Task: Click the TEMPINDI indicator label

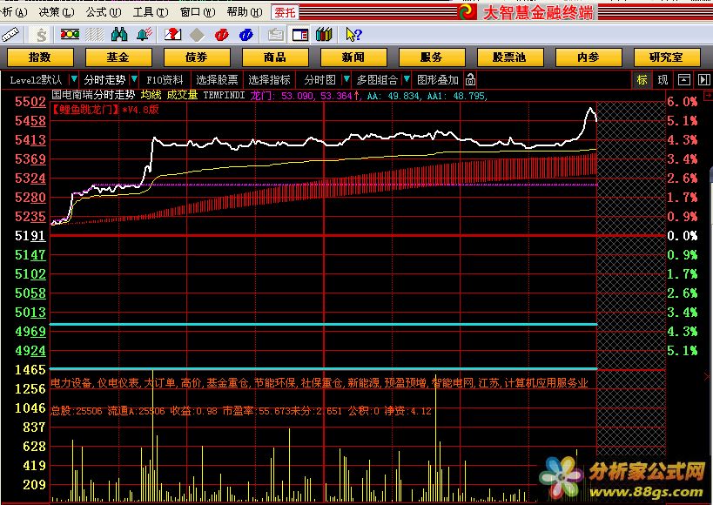Action: [x=225, y=95]
